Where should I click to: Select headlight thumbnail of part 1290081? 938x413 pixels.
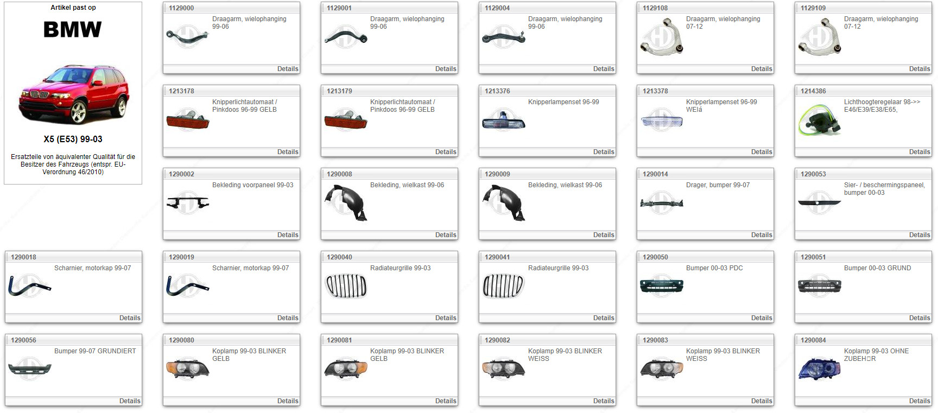tap(345, 369)
